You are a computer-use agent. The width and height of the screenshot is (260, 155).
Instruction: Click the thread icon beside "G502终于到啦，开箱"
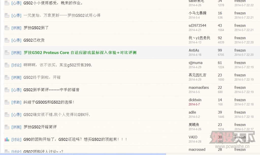pos(7,77)
